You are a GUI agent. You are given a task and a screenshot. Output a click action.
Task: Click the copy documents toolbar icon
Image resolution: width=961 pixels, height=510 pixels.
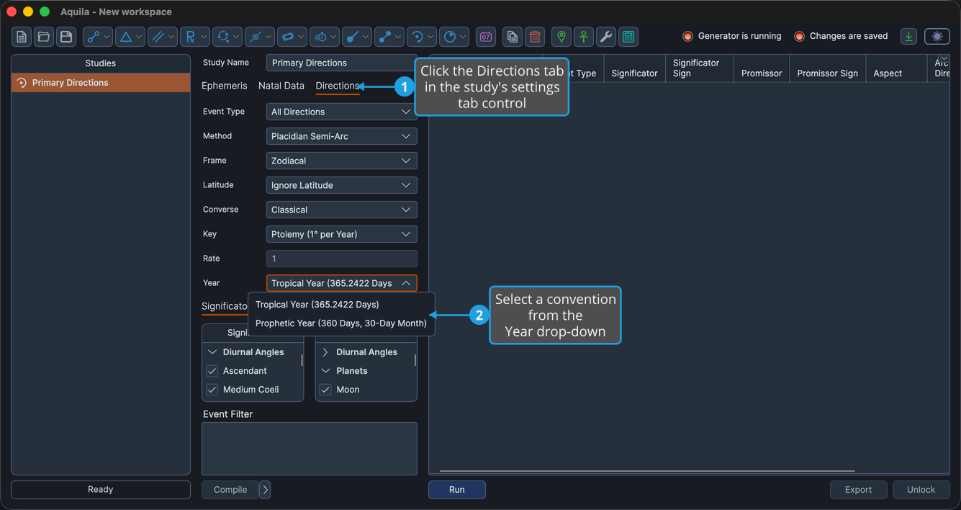[x=513, y=37]
